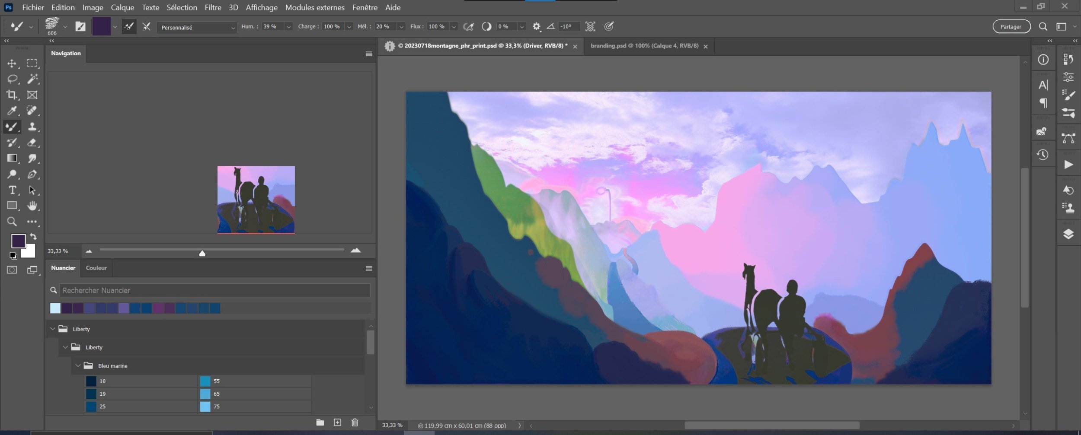Select the Move tool
1081x435 pixels.
click(12, 64)
